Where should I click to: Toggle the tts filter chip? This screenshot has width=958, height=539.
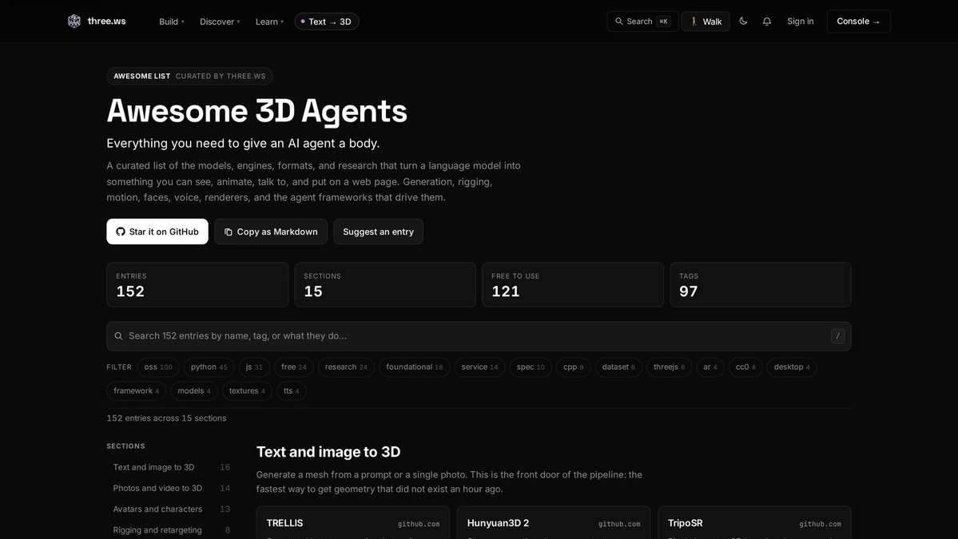[292, 390]
